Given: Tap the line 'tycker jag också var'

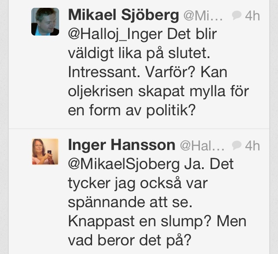Looking at the screenshot, I should [138, 184].
